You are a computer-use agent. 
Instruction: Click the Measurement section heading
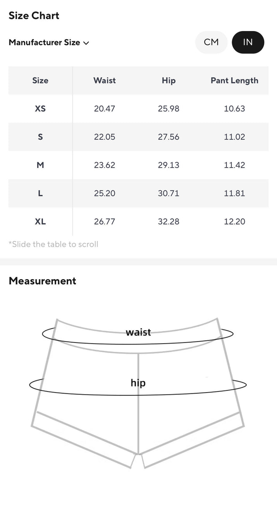click(x=43, y=281)
